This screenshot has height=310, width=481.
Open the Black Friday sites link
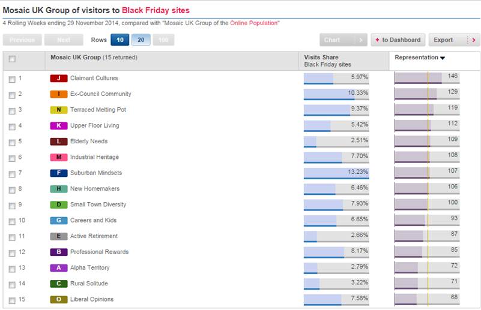156,10
